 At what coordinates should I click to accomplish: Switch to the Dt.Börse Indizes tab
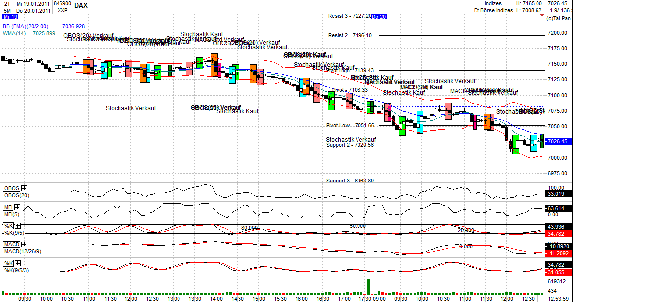[492, 10]
